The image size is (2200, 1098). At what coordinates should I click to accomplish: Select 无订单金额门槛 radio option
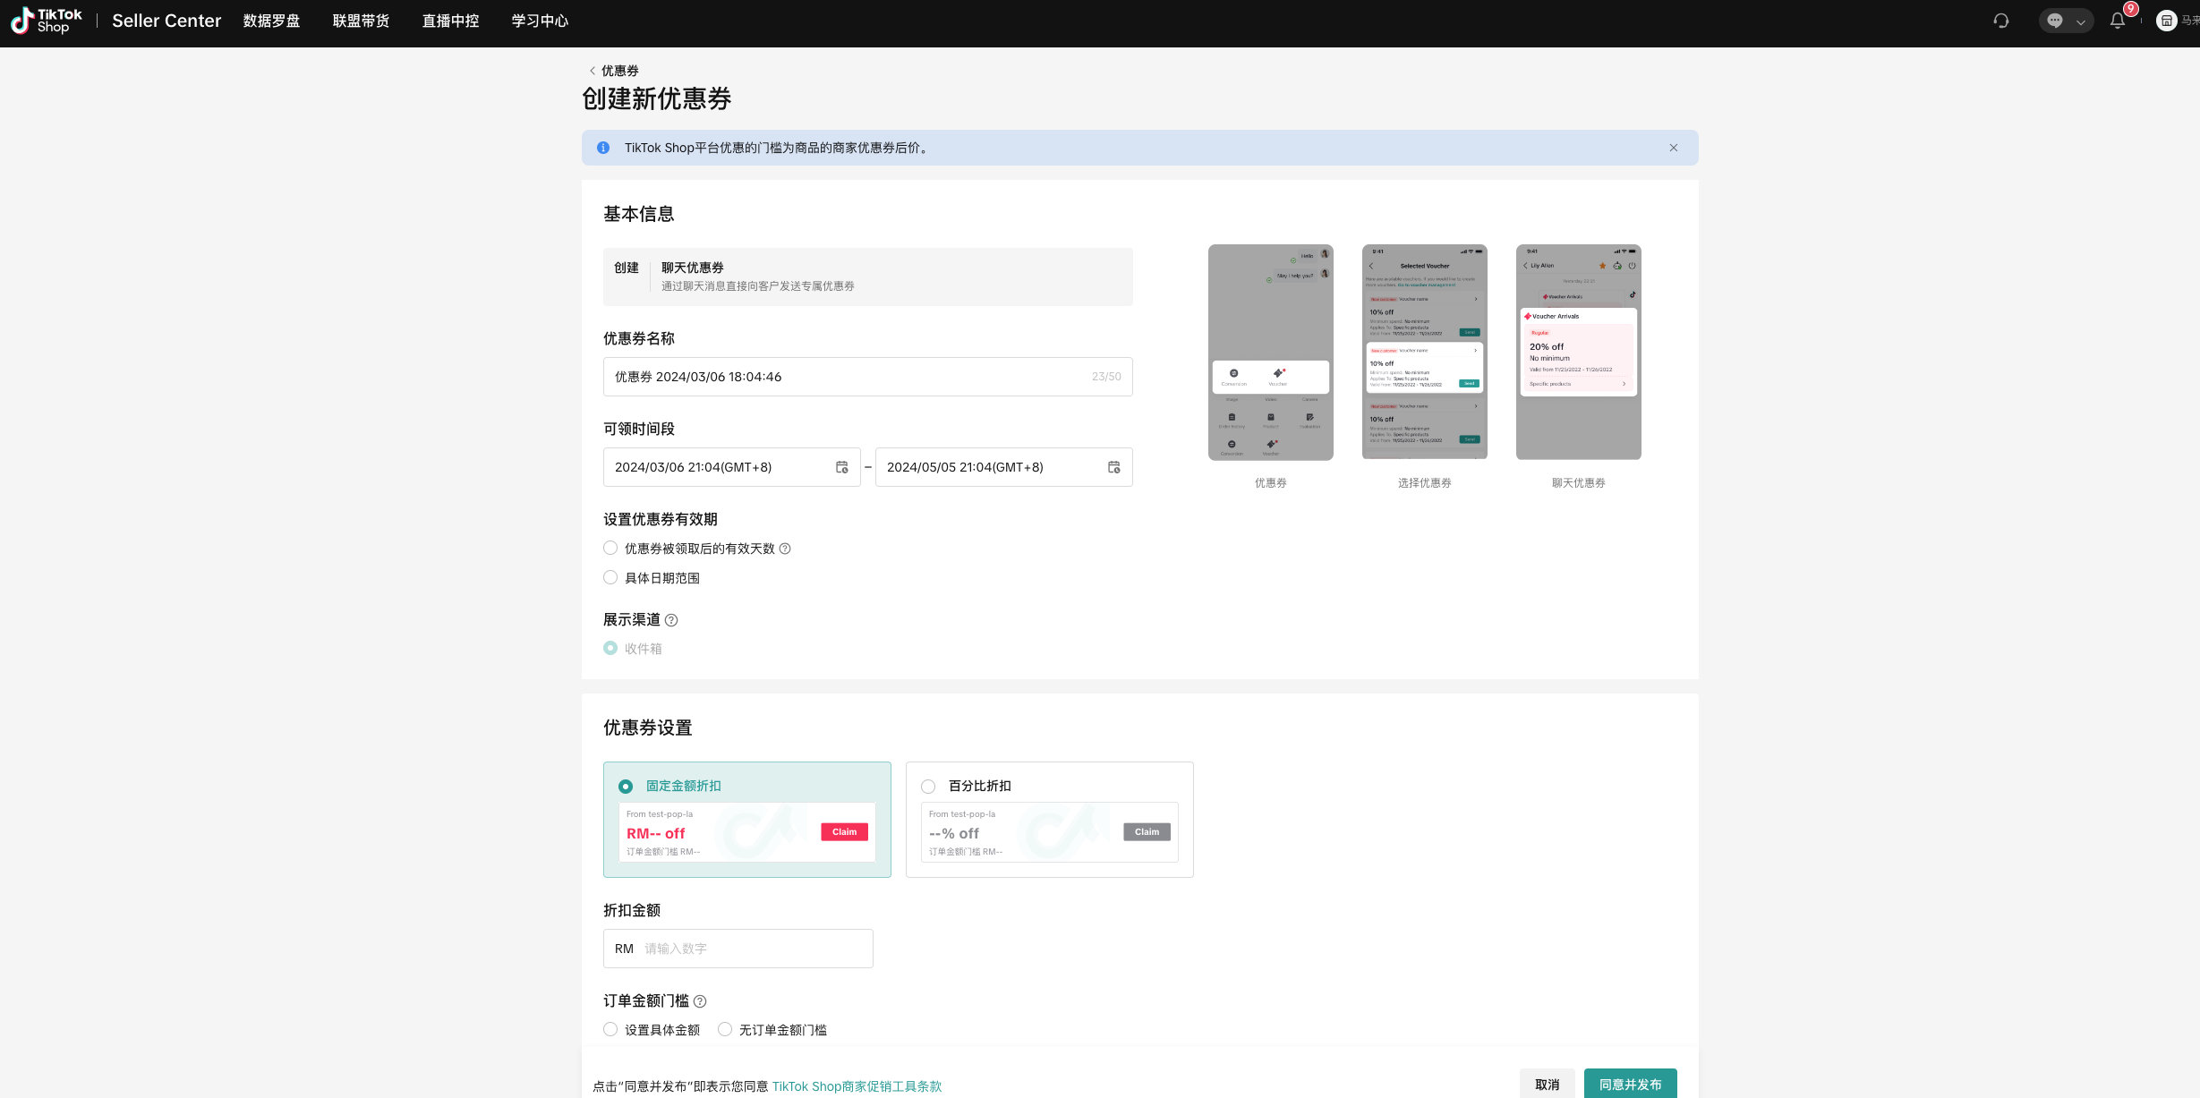click(x=725, y=1030)
